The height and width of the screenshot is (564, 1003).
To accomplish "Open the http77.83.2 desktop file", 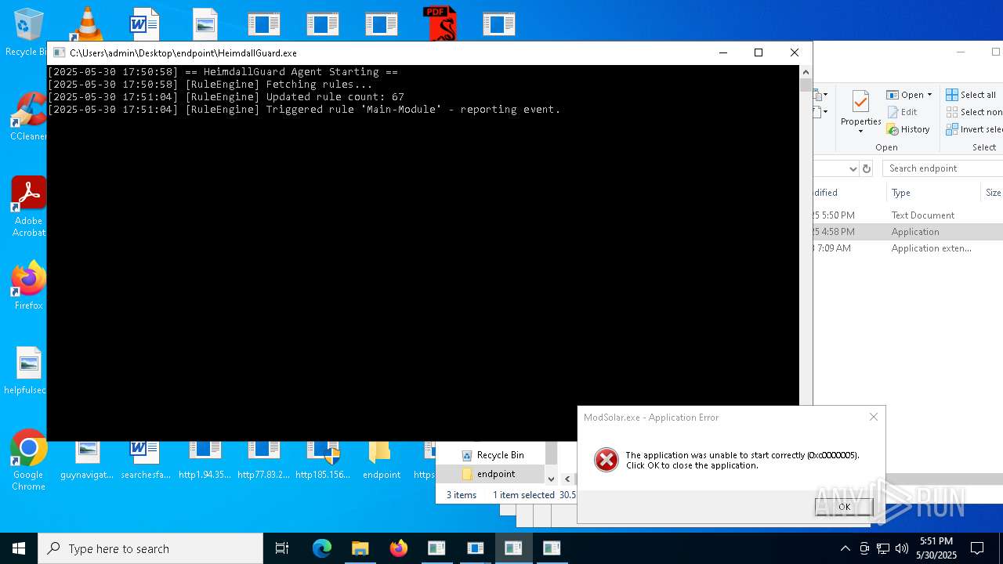I will (263, 461).
